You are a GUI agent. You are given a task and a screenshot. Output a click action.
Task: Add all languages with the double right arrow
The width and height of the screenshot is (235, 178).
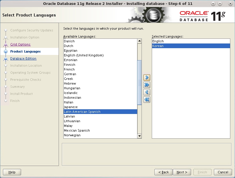(147, 85)
